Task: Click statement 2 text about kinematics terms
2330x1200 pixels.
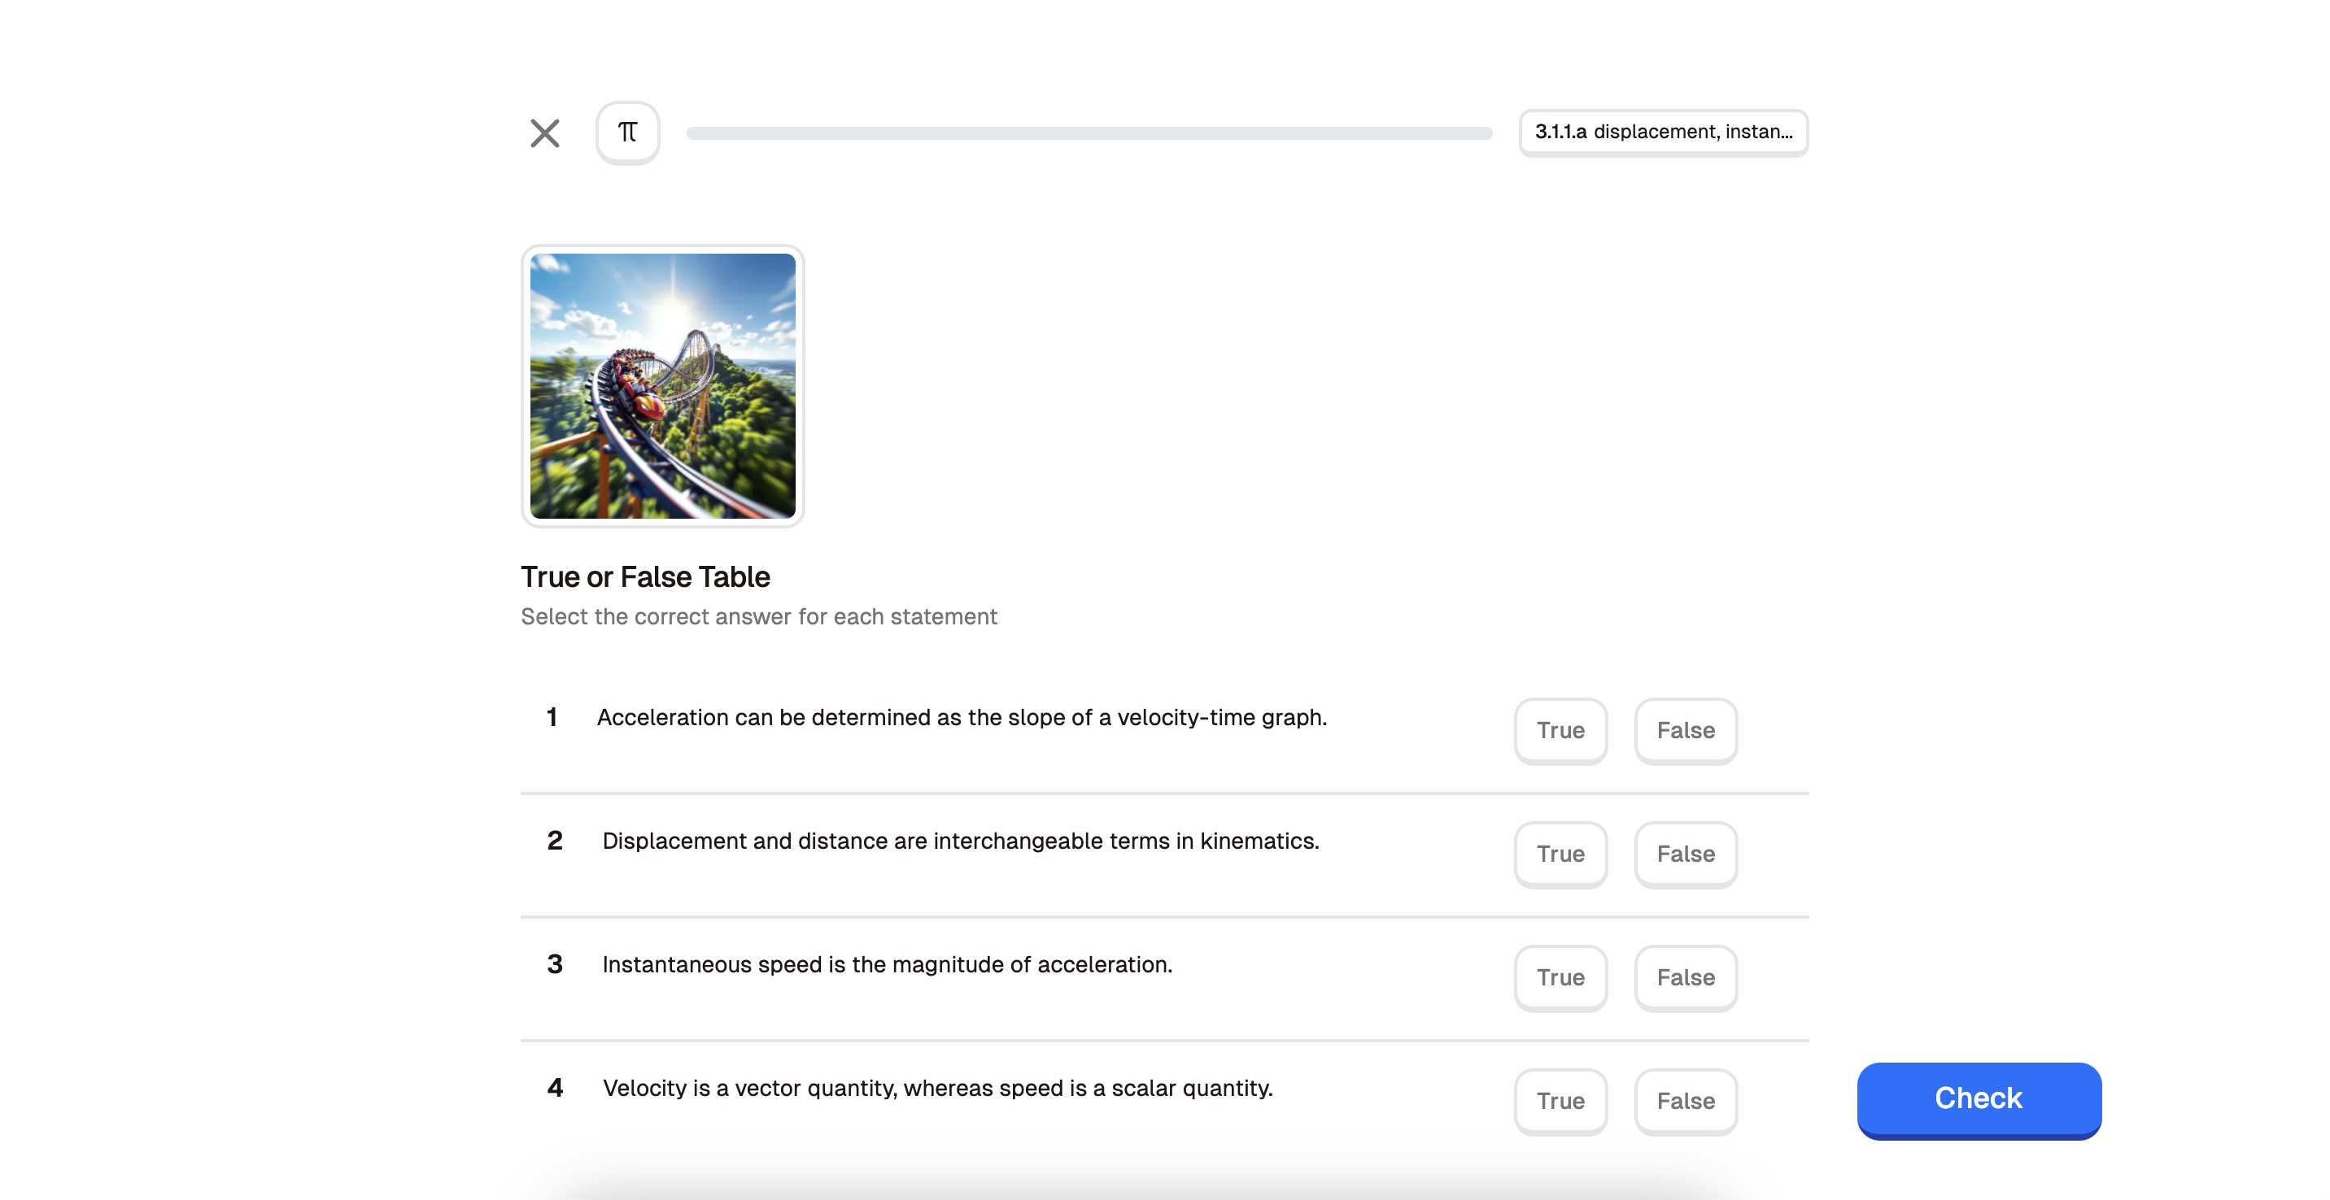Action: point(961,841)
